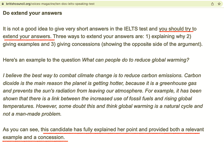The height and width of the screenshot is (148, 224).
Task: Click "As you can see" in last paragraph
Action: pos(21,130)
